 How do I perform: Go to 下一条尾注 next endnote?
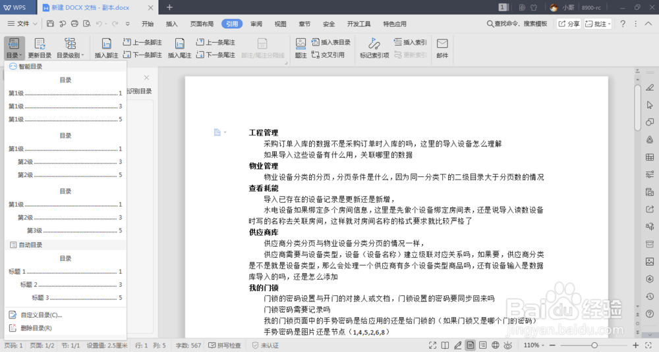[215, 55]
